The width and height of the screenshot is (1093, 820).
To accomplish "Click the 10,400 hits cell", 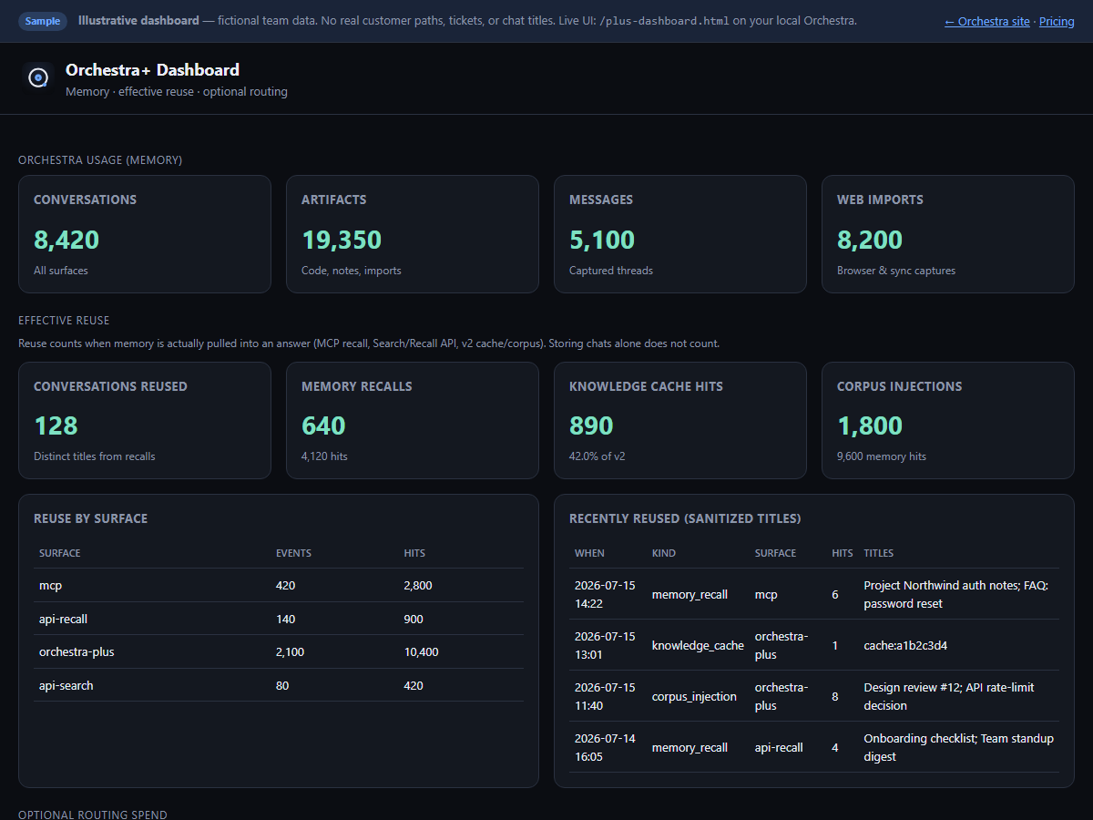I will [422, 652].
